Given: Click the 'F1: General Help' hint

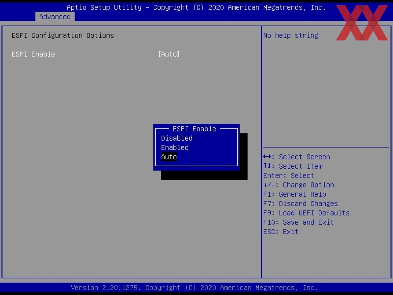Looking at the screenshot, I should coord(294,194).
